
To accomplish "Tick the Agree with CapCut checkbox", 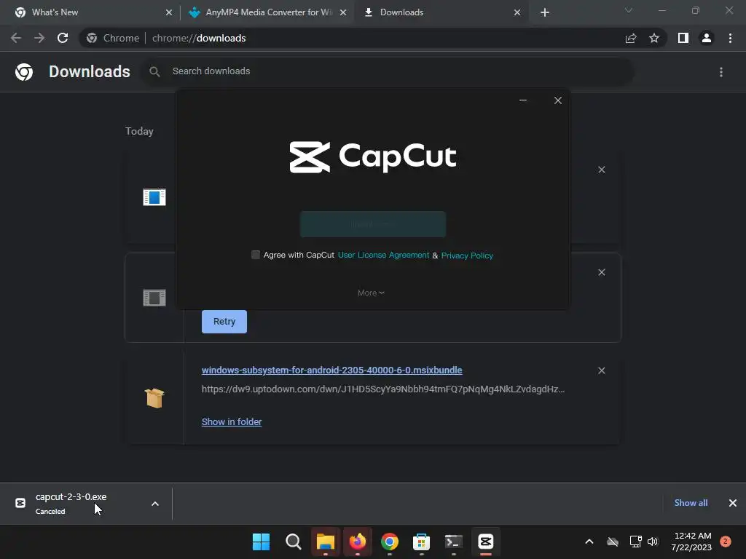I will [256, 255].
